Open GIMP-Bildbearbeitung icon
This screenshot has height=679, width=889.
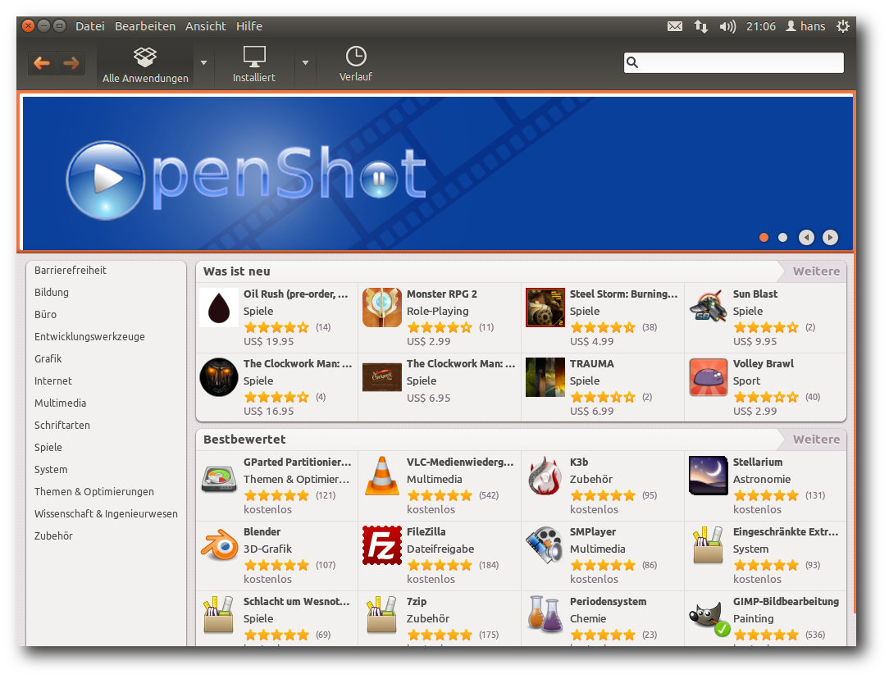tap(708, 617)
